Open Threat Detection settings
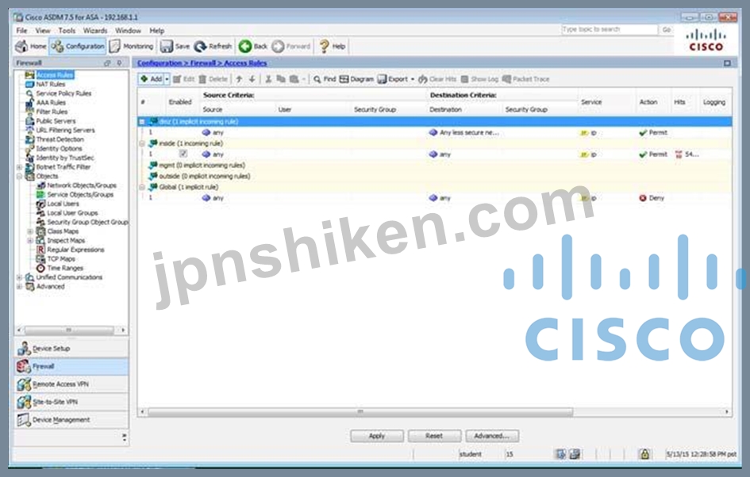This screenshot has height=477, width=750. coord(60,139)
